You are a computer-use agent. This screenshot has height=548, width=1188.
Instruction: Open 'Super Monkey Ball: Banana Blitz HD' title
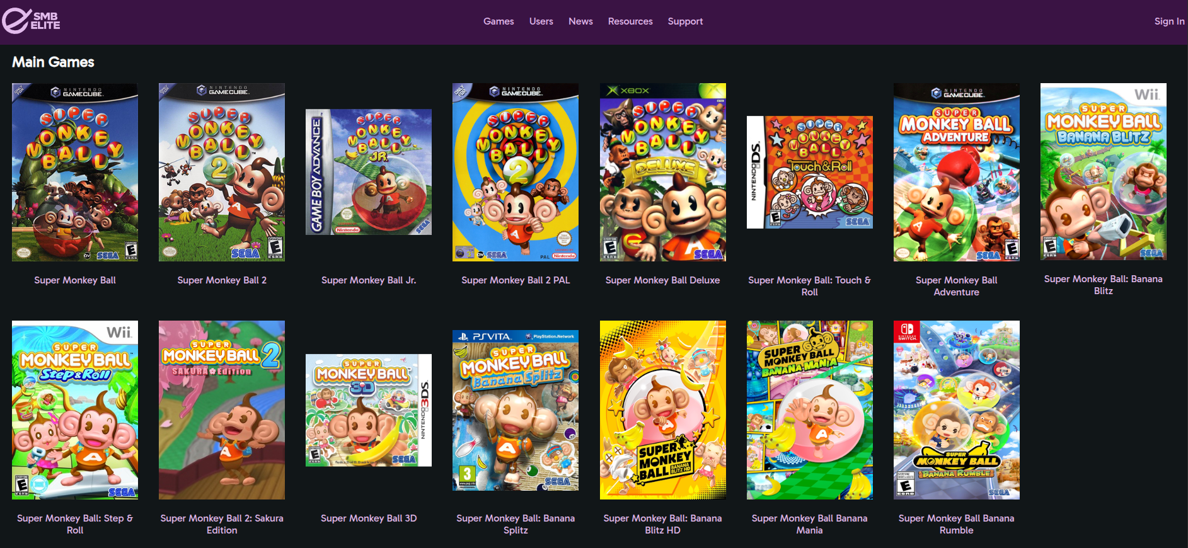[x=662, y=524]
